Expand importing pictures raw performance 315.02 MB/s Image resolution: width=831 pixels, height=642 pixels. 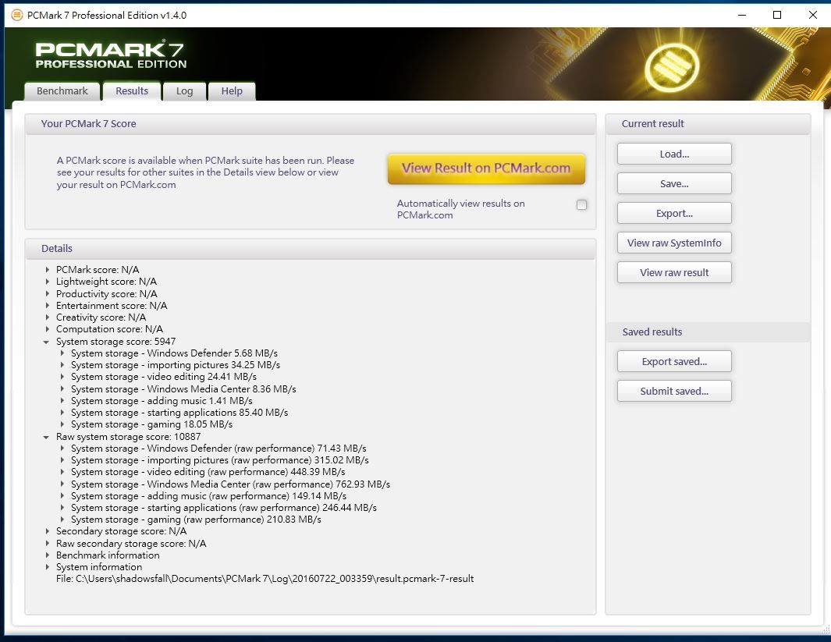[x=62, y=460]
